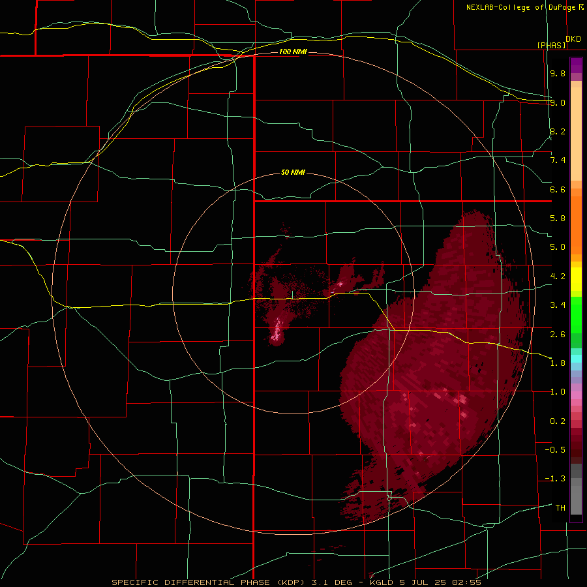Click the 3.4 scale label
This screenshot has width=587, height=587.
click(x=558, y=305)
